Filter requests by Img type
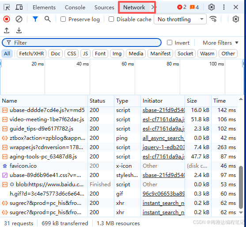 pyautogui.click(x=117, y=54)
